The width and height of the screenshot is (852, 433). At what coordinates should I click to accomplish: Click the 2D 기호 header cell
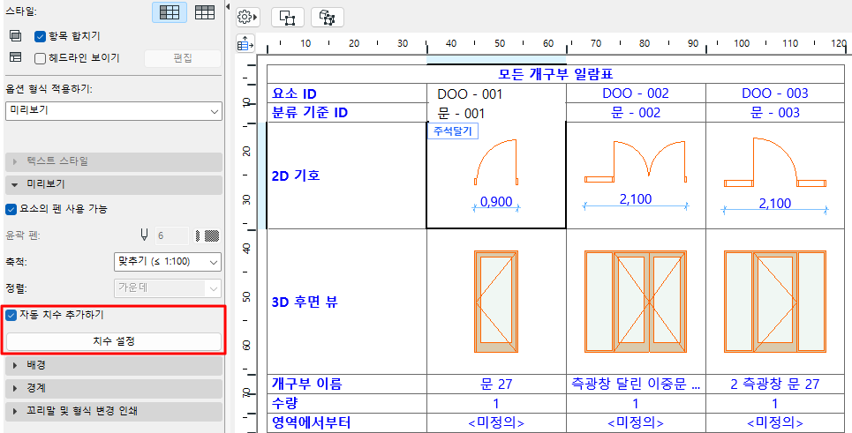(x=347, y=175)
